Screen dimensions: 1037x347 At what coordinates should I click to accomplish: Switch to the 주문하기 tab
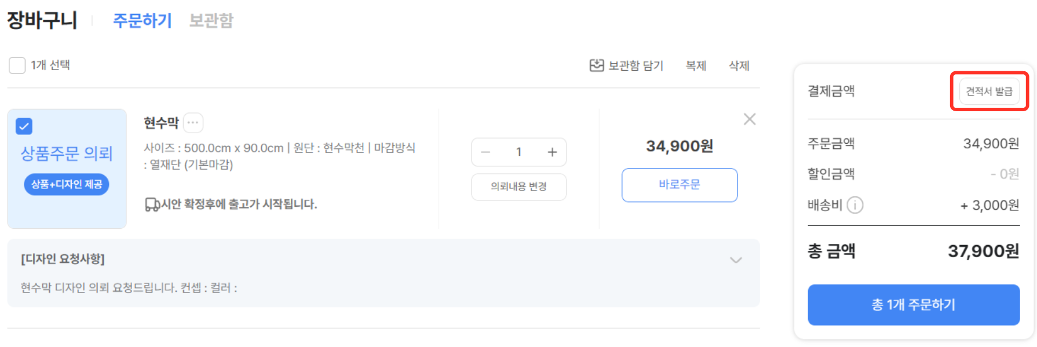(x=143, y=21)
